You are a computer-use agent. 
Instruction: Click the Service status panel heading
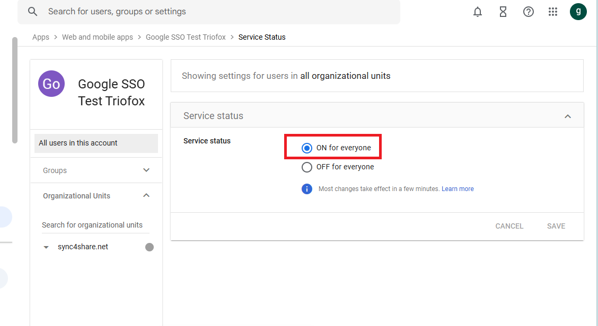213,116
